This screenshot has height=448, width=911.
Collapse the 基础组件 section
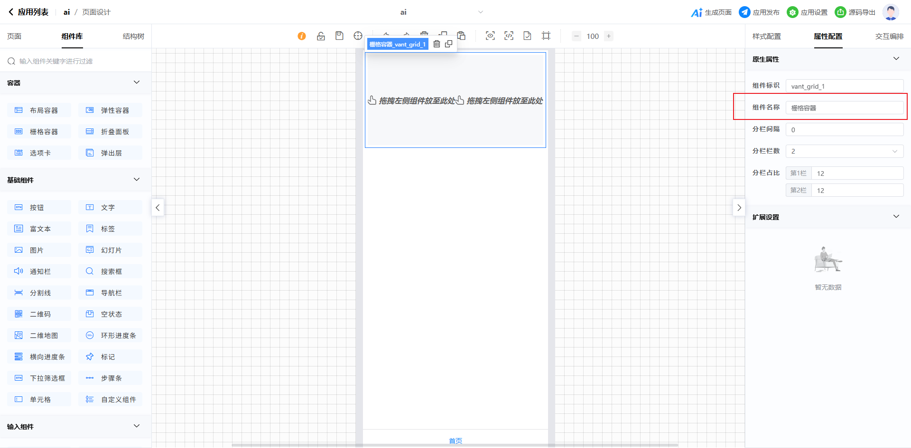click(137, 180)
